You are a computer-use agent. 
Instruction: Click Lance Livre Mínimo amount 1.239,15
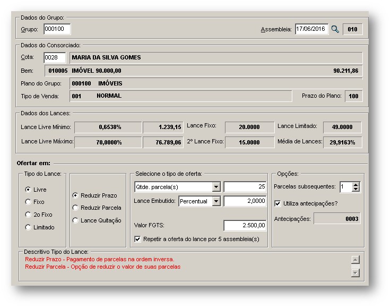[163, 127]
